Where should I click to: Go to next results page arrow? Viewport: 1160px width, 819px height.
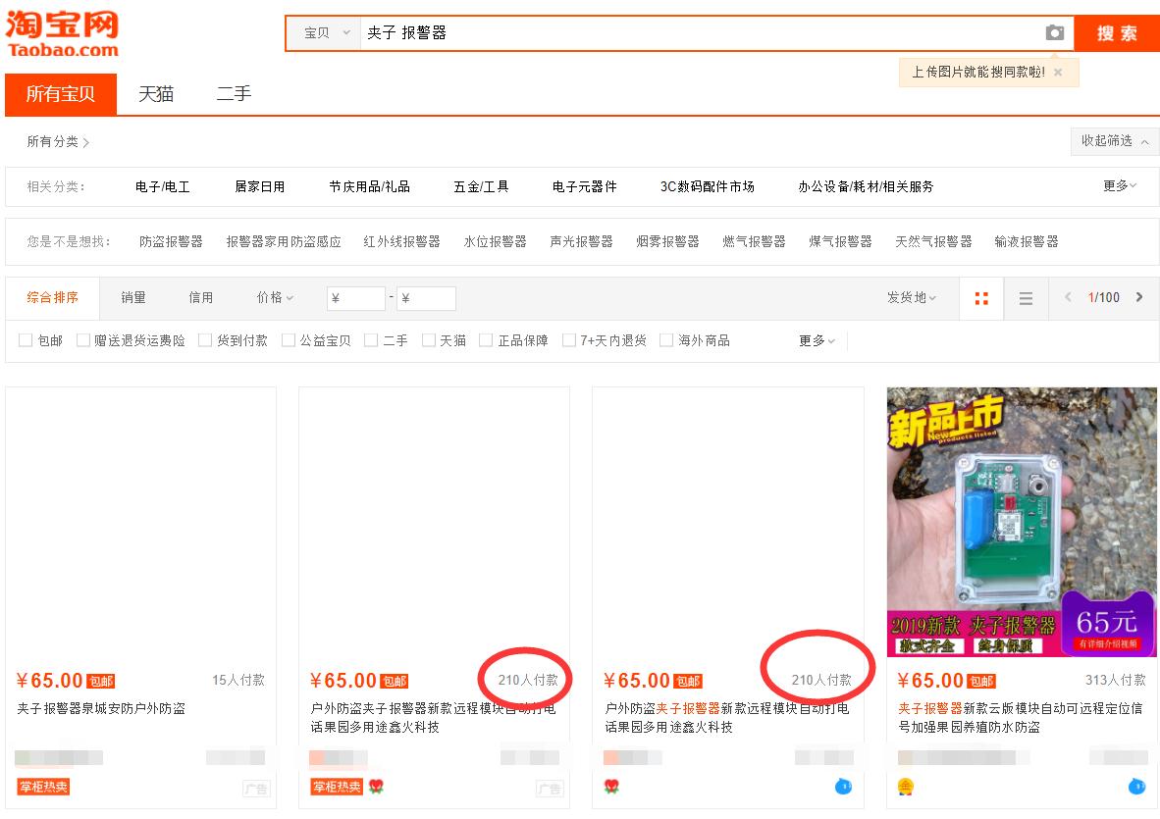(1138, 297)
